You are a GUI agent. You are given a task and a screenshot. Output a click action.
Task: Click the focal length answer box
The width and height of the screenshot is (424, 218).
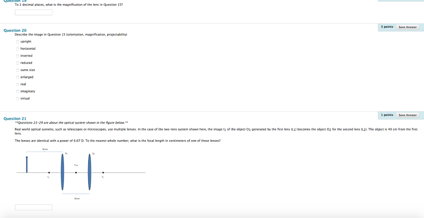click(x=34, y=207)
